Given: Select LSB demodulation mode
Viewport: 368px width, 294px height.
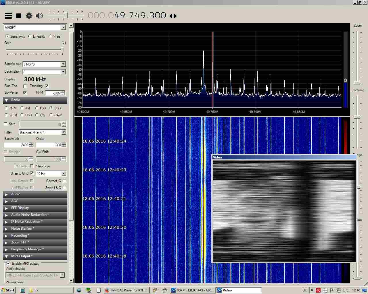Looking at the screenshot, I should (x=37, y=108).
